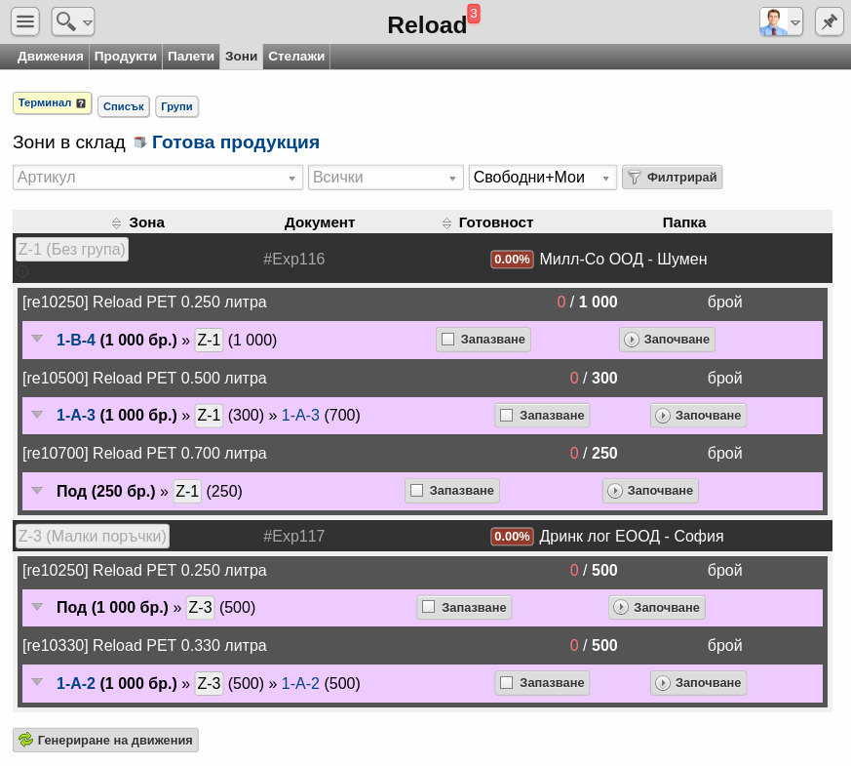The height and width of the screenshot is (766, 851).
Task: Switch to Движения tab
Action: click(51, 57)
